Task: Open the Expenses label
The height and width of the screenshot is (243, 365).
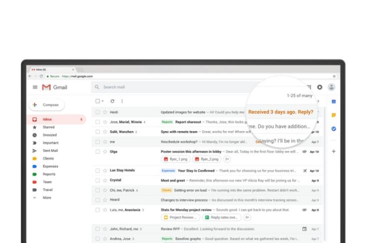Action: [x=50, y=166]
